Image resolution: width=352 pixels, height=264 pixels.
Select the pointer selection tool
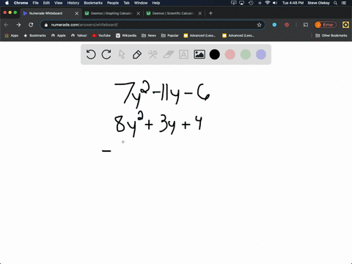122,54
